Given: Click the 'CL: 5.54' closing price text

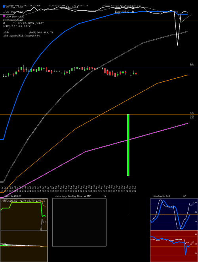Looking at the screenshot, I should 72,7.
